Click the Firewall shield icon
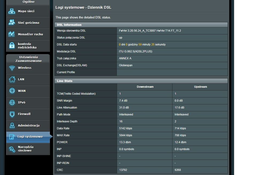 point(12,114)
